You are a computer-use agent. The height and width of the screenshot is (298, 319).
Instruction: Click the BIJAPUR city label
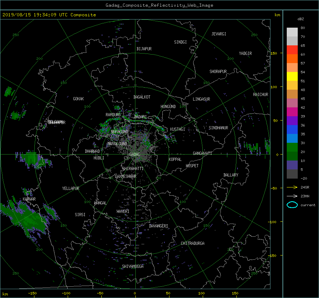pos(144,49)
